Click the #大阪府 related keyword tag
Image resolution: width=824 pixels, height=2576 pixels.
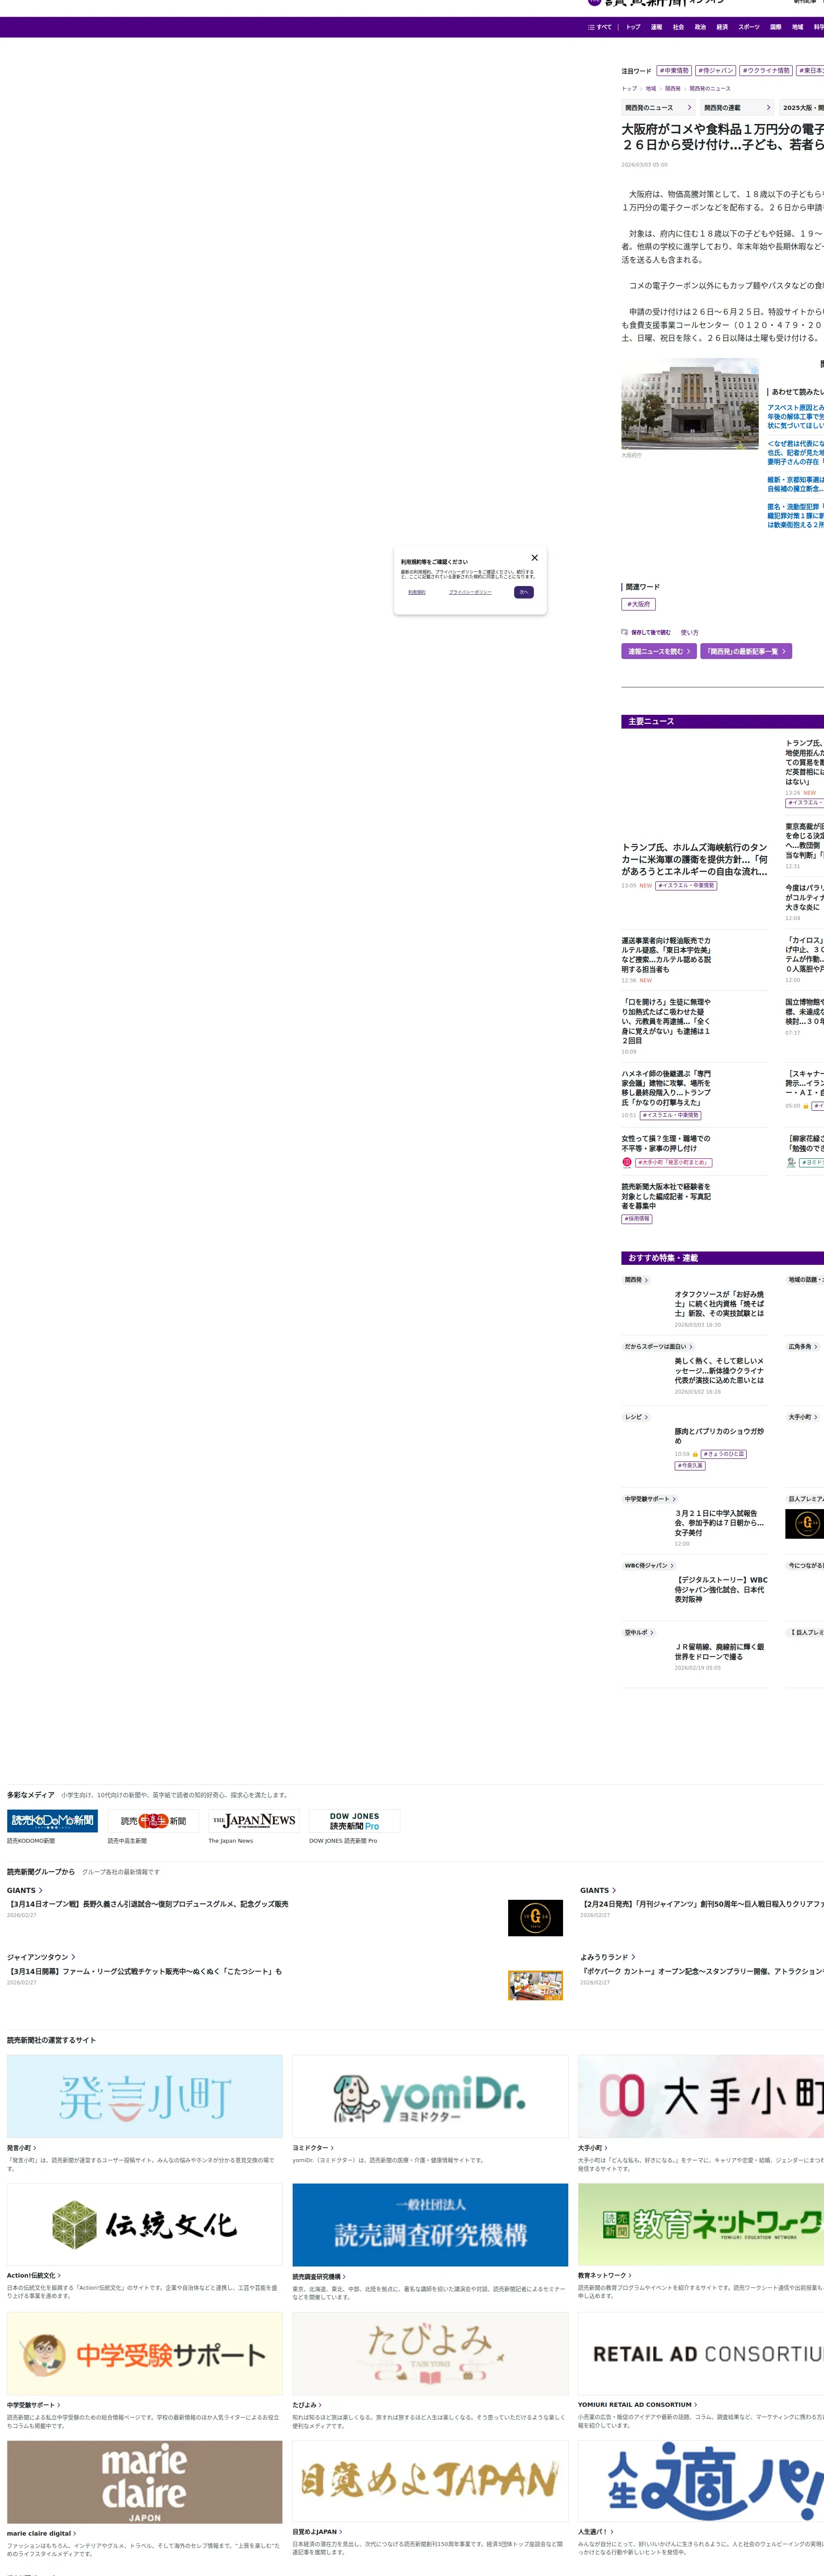coord(638,604)
